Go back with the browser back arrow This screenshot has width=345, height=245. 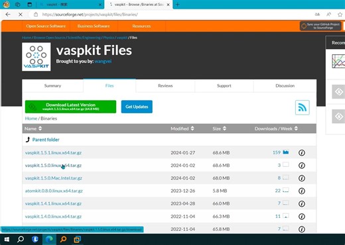point(8,15)
